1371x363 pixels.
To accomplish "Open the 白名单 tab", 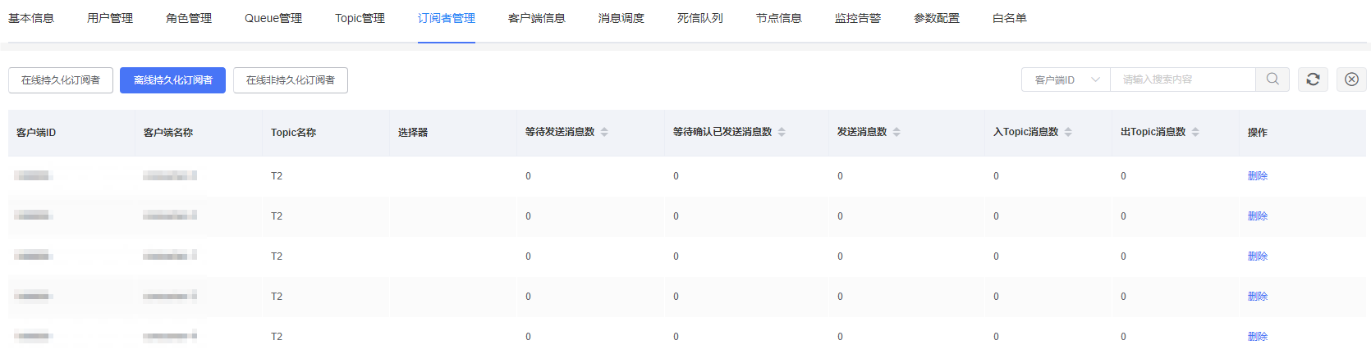I will click(1009, 18).
